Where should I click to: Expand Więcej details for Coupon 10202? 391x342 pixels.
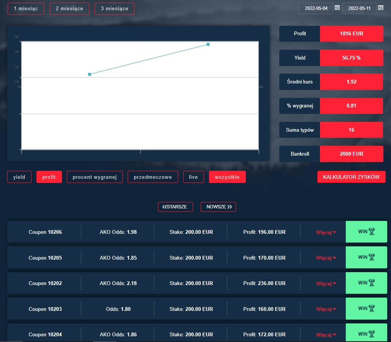point(326,284)
